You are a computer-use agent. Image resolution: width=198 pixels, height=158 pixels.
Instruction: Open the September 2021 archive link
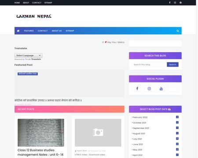[x=141, y=128]
